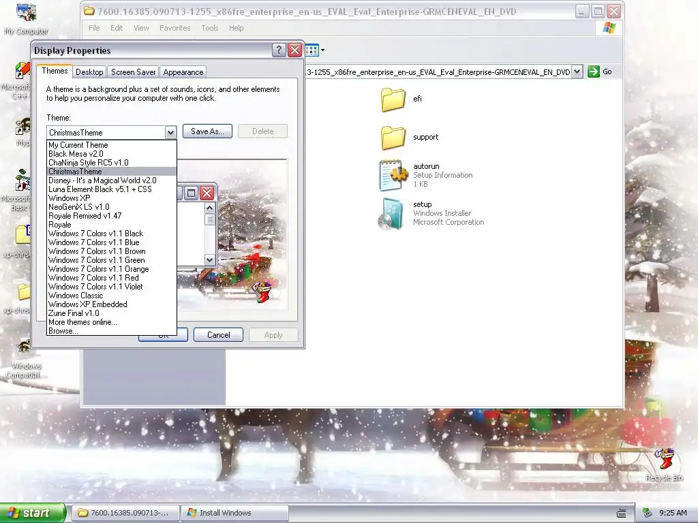
Task: Click the Display Properties help question-mark button
Action: [279, 50]
